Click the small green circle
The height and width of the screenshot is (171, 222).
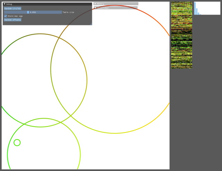(17, 143)
